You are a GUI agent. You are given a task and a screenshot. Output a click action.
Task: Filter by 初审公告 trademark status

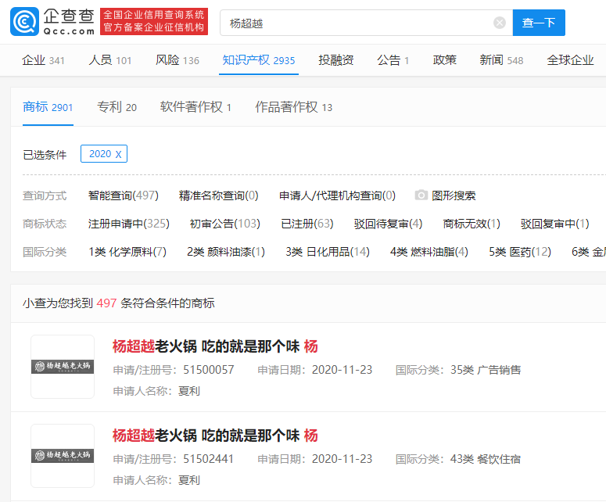[224, 224]
